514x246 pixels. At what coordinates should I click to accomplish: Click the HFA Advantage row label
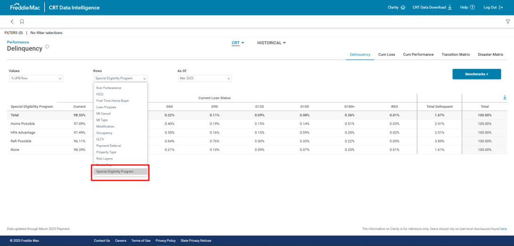(23, 133)
